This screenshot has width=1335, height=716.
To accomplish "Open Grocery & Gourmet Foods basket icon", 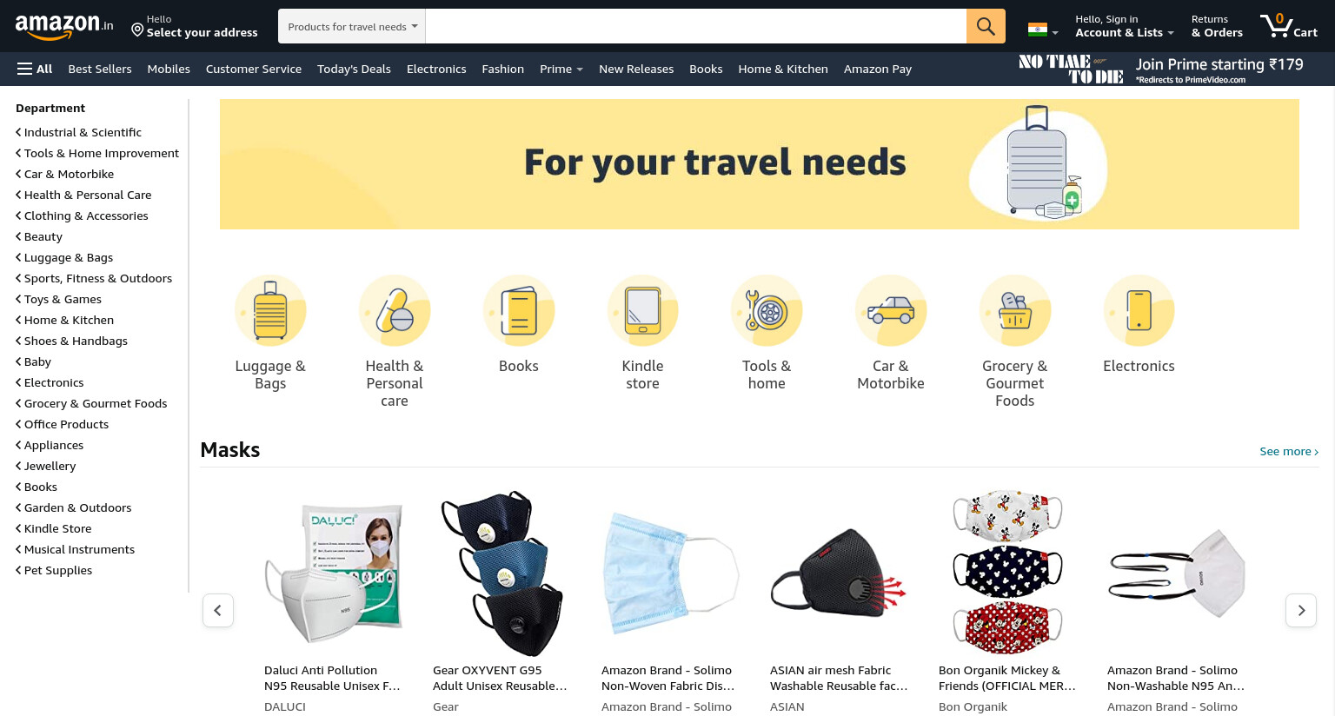I will point(1015,311).
